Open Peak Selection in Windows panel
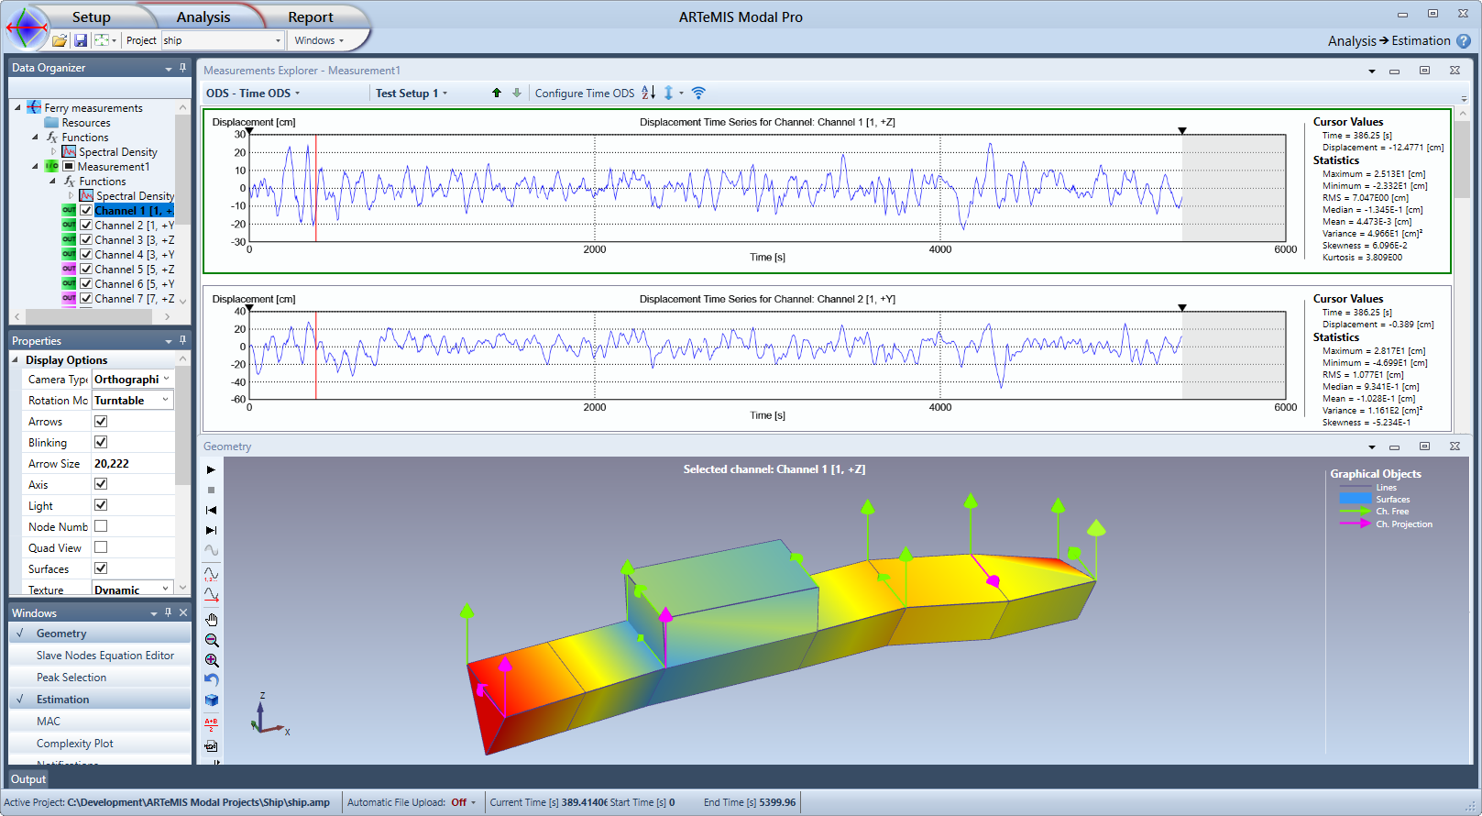This screenshot has width=1482, height=816. (x=71, y=678)
